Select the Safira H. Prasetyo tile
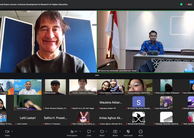The width and height of the screenshot is (194, 138). [55, 118]
